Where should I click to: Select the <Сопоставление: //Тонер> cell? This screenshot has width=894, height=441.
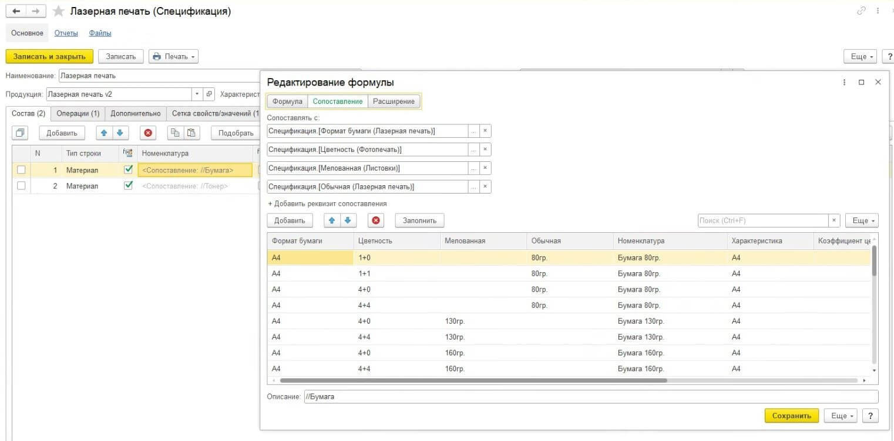(195, 186)
